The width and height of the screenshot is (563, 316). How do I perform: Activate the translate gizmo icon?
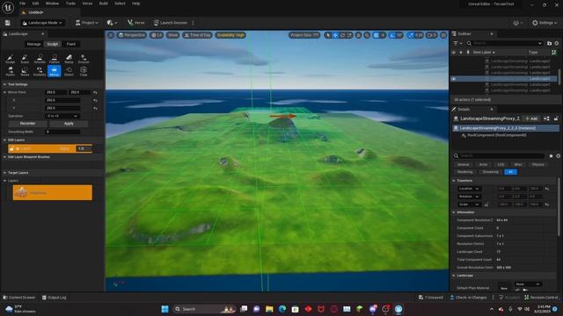pyautogui.click(x=335, y=35)
